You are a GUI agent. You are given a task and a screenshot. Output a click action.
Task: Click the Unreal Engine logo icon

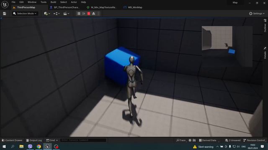pos(5,5)
